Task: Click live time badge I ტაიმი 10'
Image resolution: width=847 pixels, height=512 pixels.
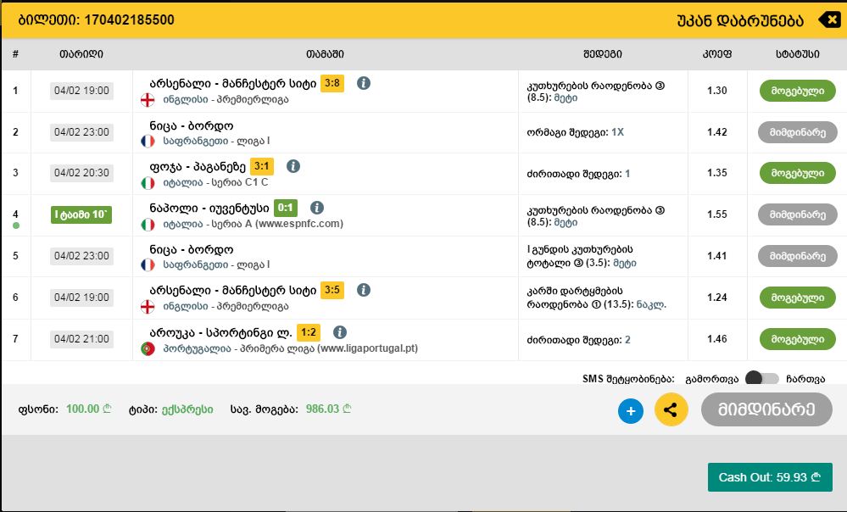Action: (x=81, y=214)
